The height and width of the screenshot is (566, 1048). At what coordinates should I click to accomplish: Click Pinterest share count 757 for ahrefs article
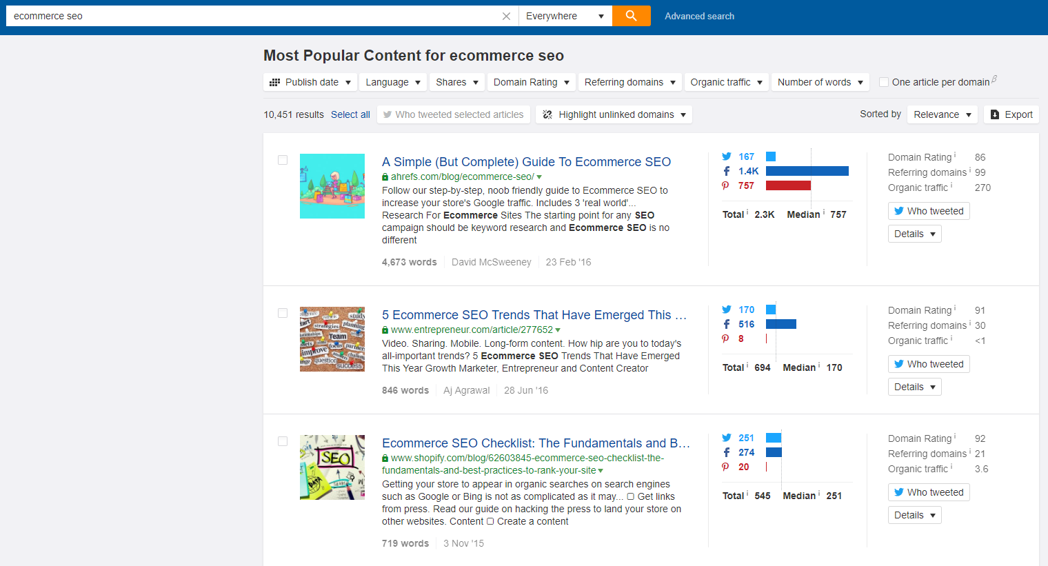[746, 185]
